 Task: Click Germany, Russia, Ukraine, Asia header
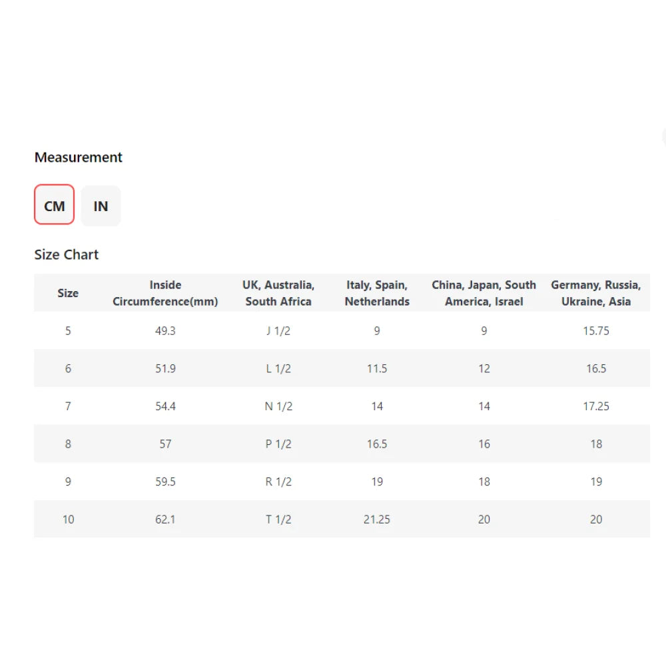[596, 293]
